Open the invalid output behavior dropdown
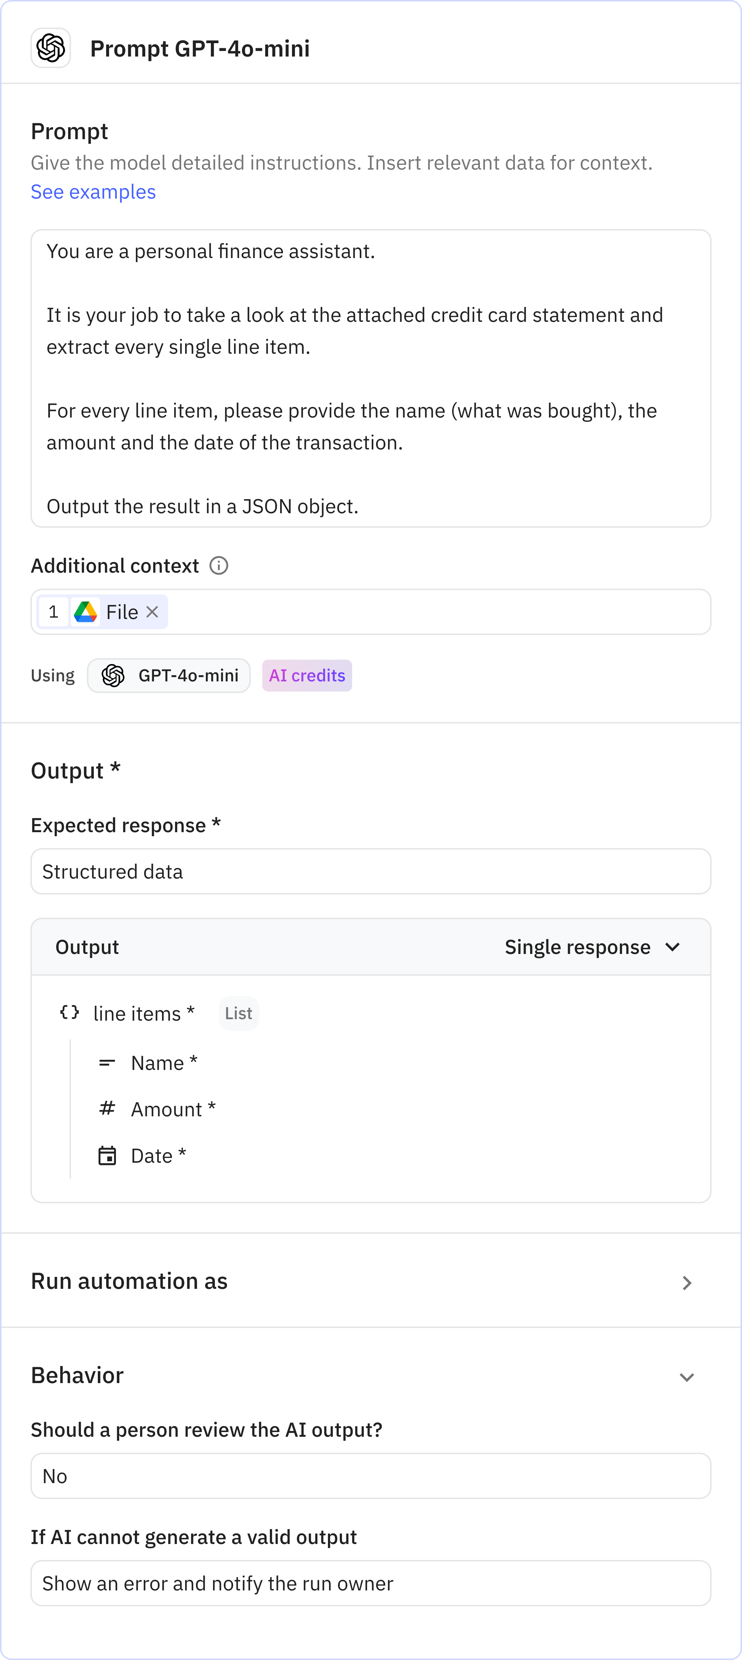This screenshot has width=742, height=1660. pyautogui.click(x=370, y=1583)
